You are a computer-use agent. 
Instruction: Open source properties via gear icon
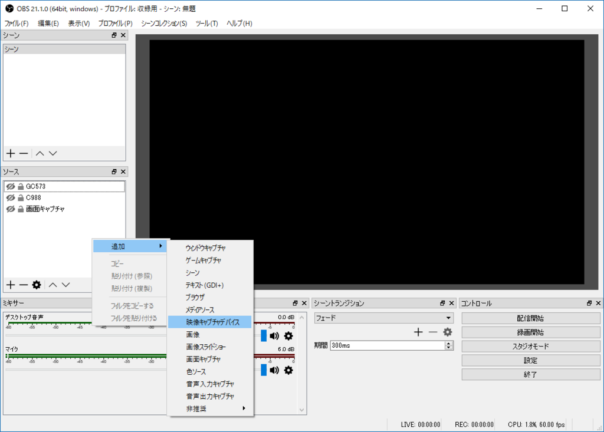37,285
